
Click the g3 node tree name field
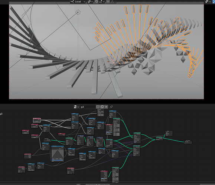click(x=88, y=107)
